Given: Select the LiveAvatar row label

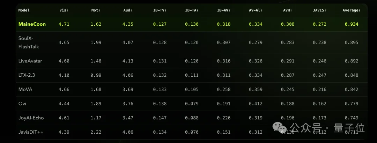Looking at the screenshot, I should point(30,61).
